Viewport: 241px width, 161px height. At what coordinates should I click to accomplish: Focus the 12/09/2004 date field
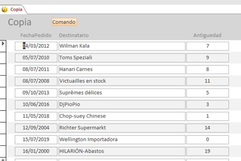(36, 128)
